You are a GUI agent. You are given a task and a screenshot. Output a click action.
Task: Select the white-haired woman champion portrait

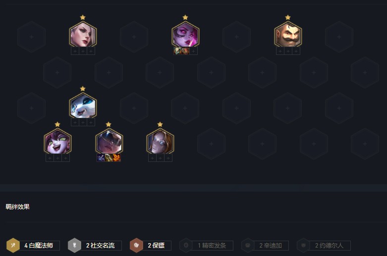coord(83,34)
